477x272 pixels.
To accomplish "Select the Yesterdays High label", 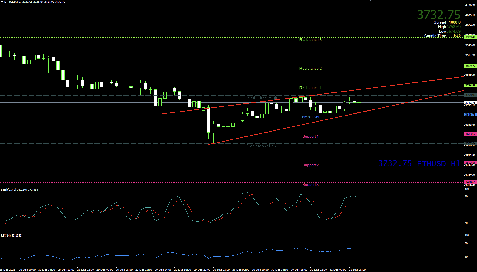I will point(262,98).
